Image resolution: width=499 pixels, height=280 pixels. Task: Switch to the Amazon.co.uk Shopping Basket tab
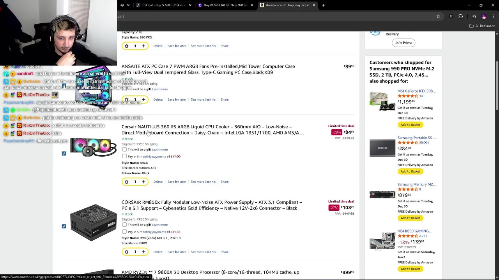(x=287, y=5)
